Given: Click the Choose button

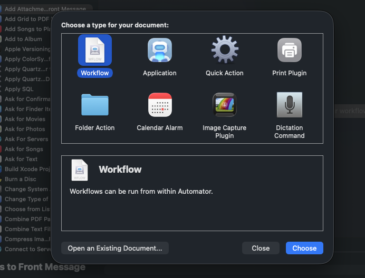Looking at the screenshot, I should point(304,248).
